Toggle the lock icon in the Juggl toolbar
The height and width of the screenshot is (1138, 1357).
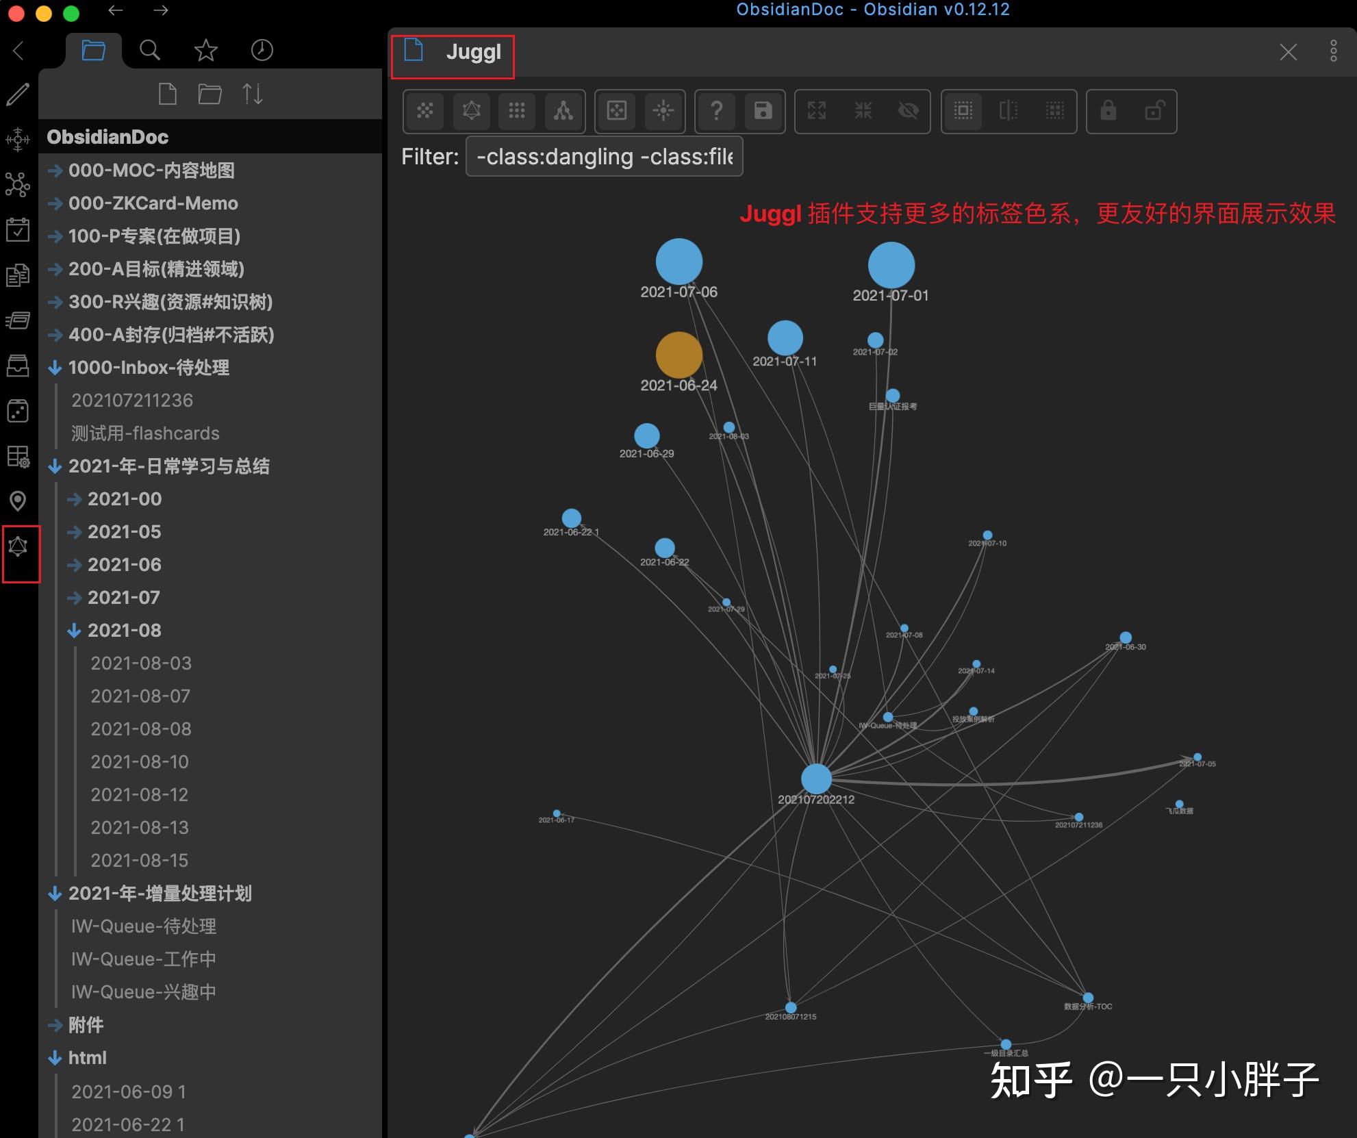[1109, 111]
